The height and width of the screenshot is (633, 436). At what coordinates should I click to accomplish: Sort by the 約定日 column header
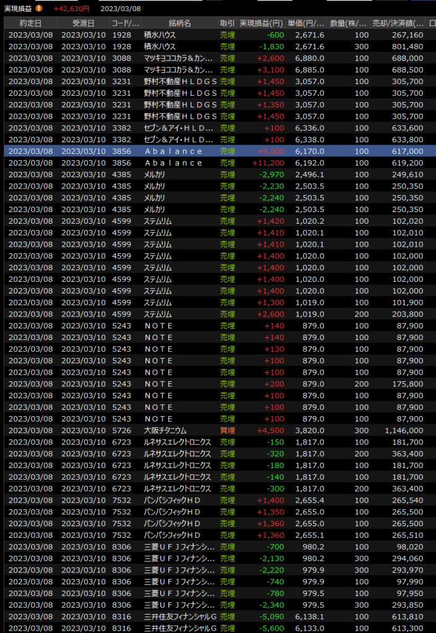(x=30, y=23)
